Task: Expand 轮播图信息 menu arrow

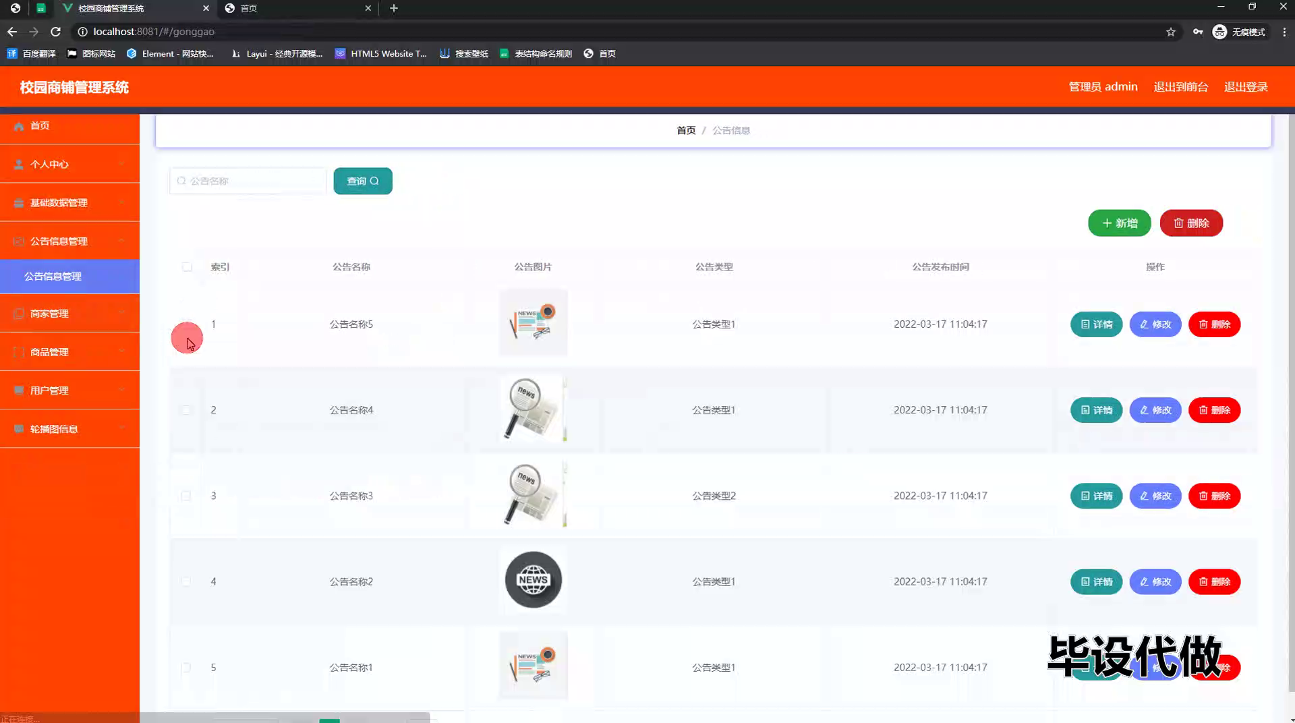Action: pos(121,429)
